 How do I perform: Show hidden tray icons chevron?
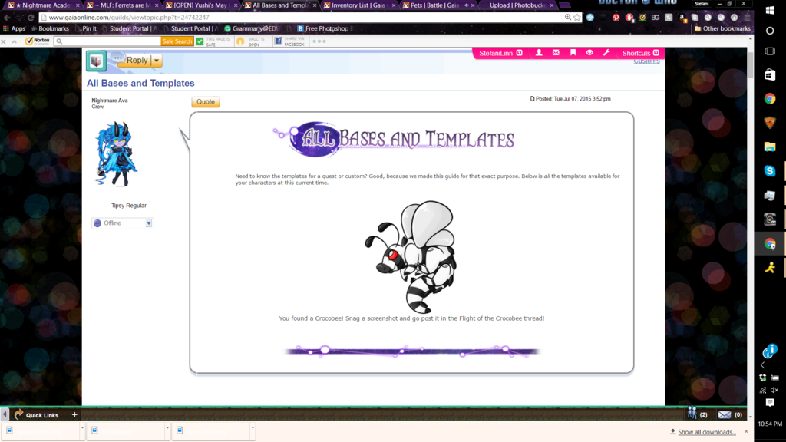click(762, 365)
